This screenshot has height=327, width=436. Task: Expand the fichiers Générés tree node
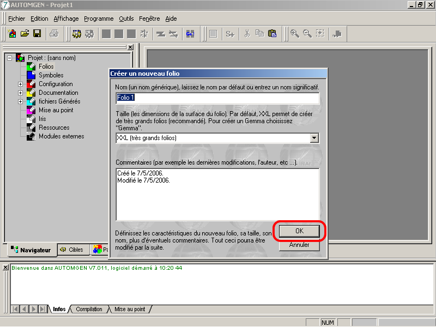point(21,101)
